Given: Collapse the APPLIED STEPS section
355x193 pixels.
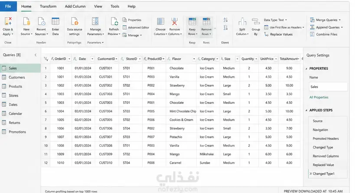Looking at the screenshot, I should coord(306,110).
